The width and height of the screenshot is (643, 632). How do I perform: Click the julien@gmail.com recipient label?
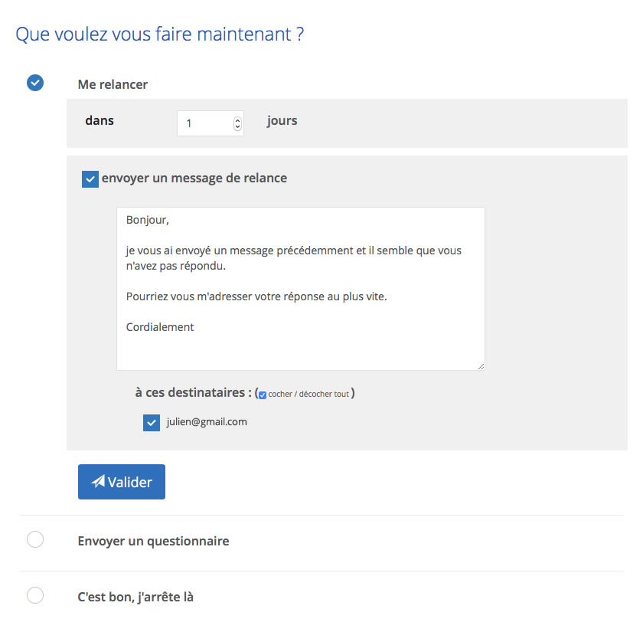coord(207,422)
